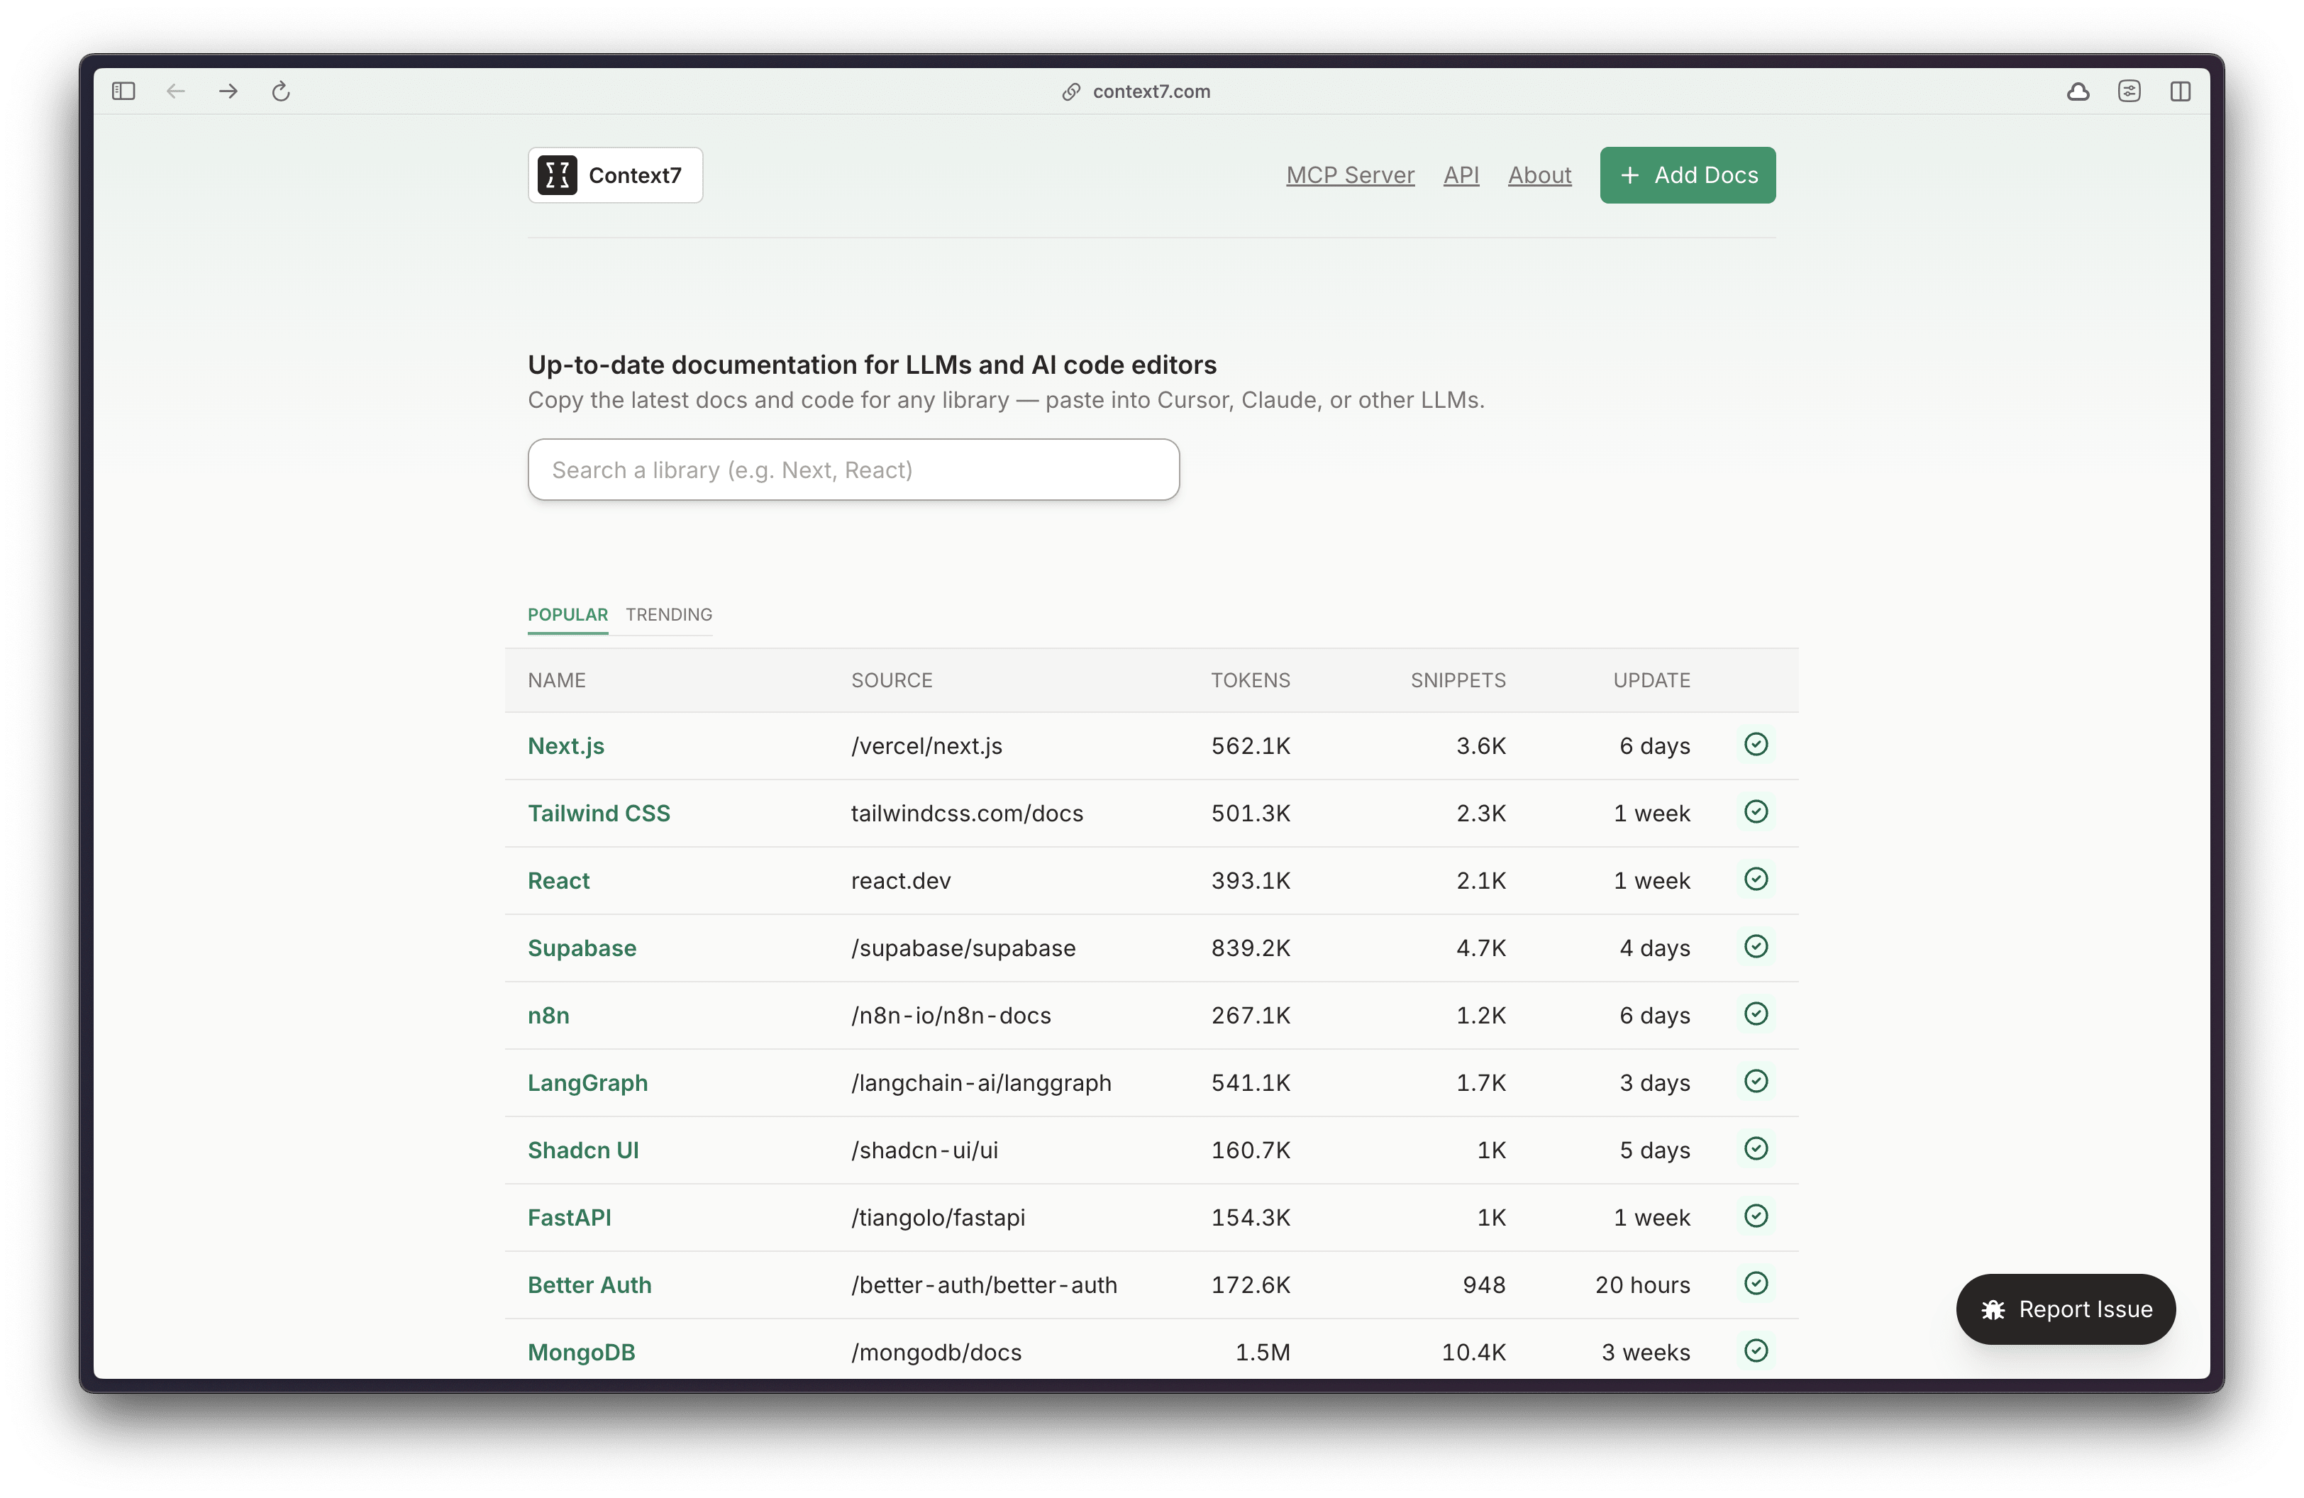Click the SNIPPETS column header
Image resolution: width=2304 pixels, height=1498 pixels.
(1458, 680)
